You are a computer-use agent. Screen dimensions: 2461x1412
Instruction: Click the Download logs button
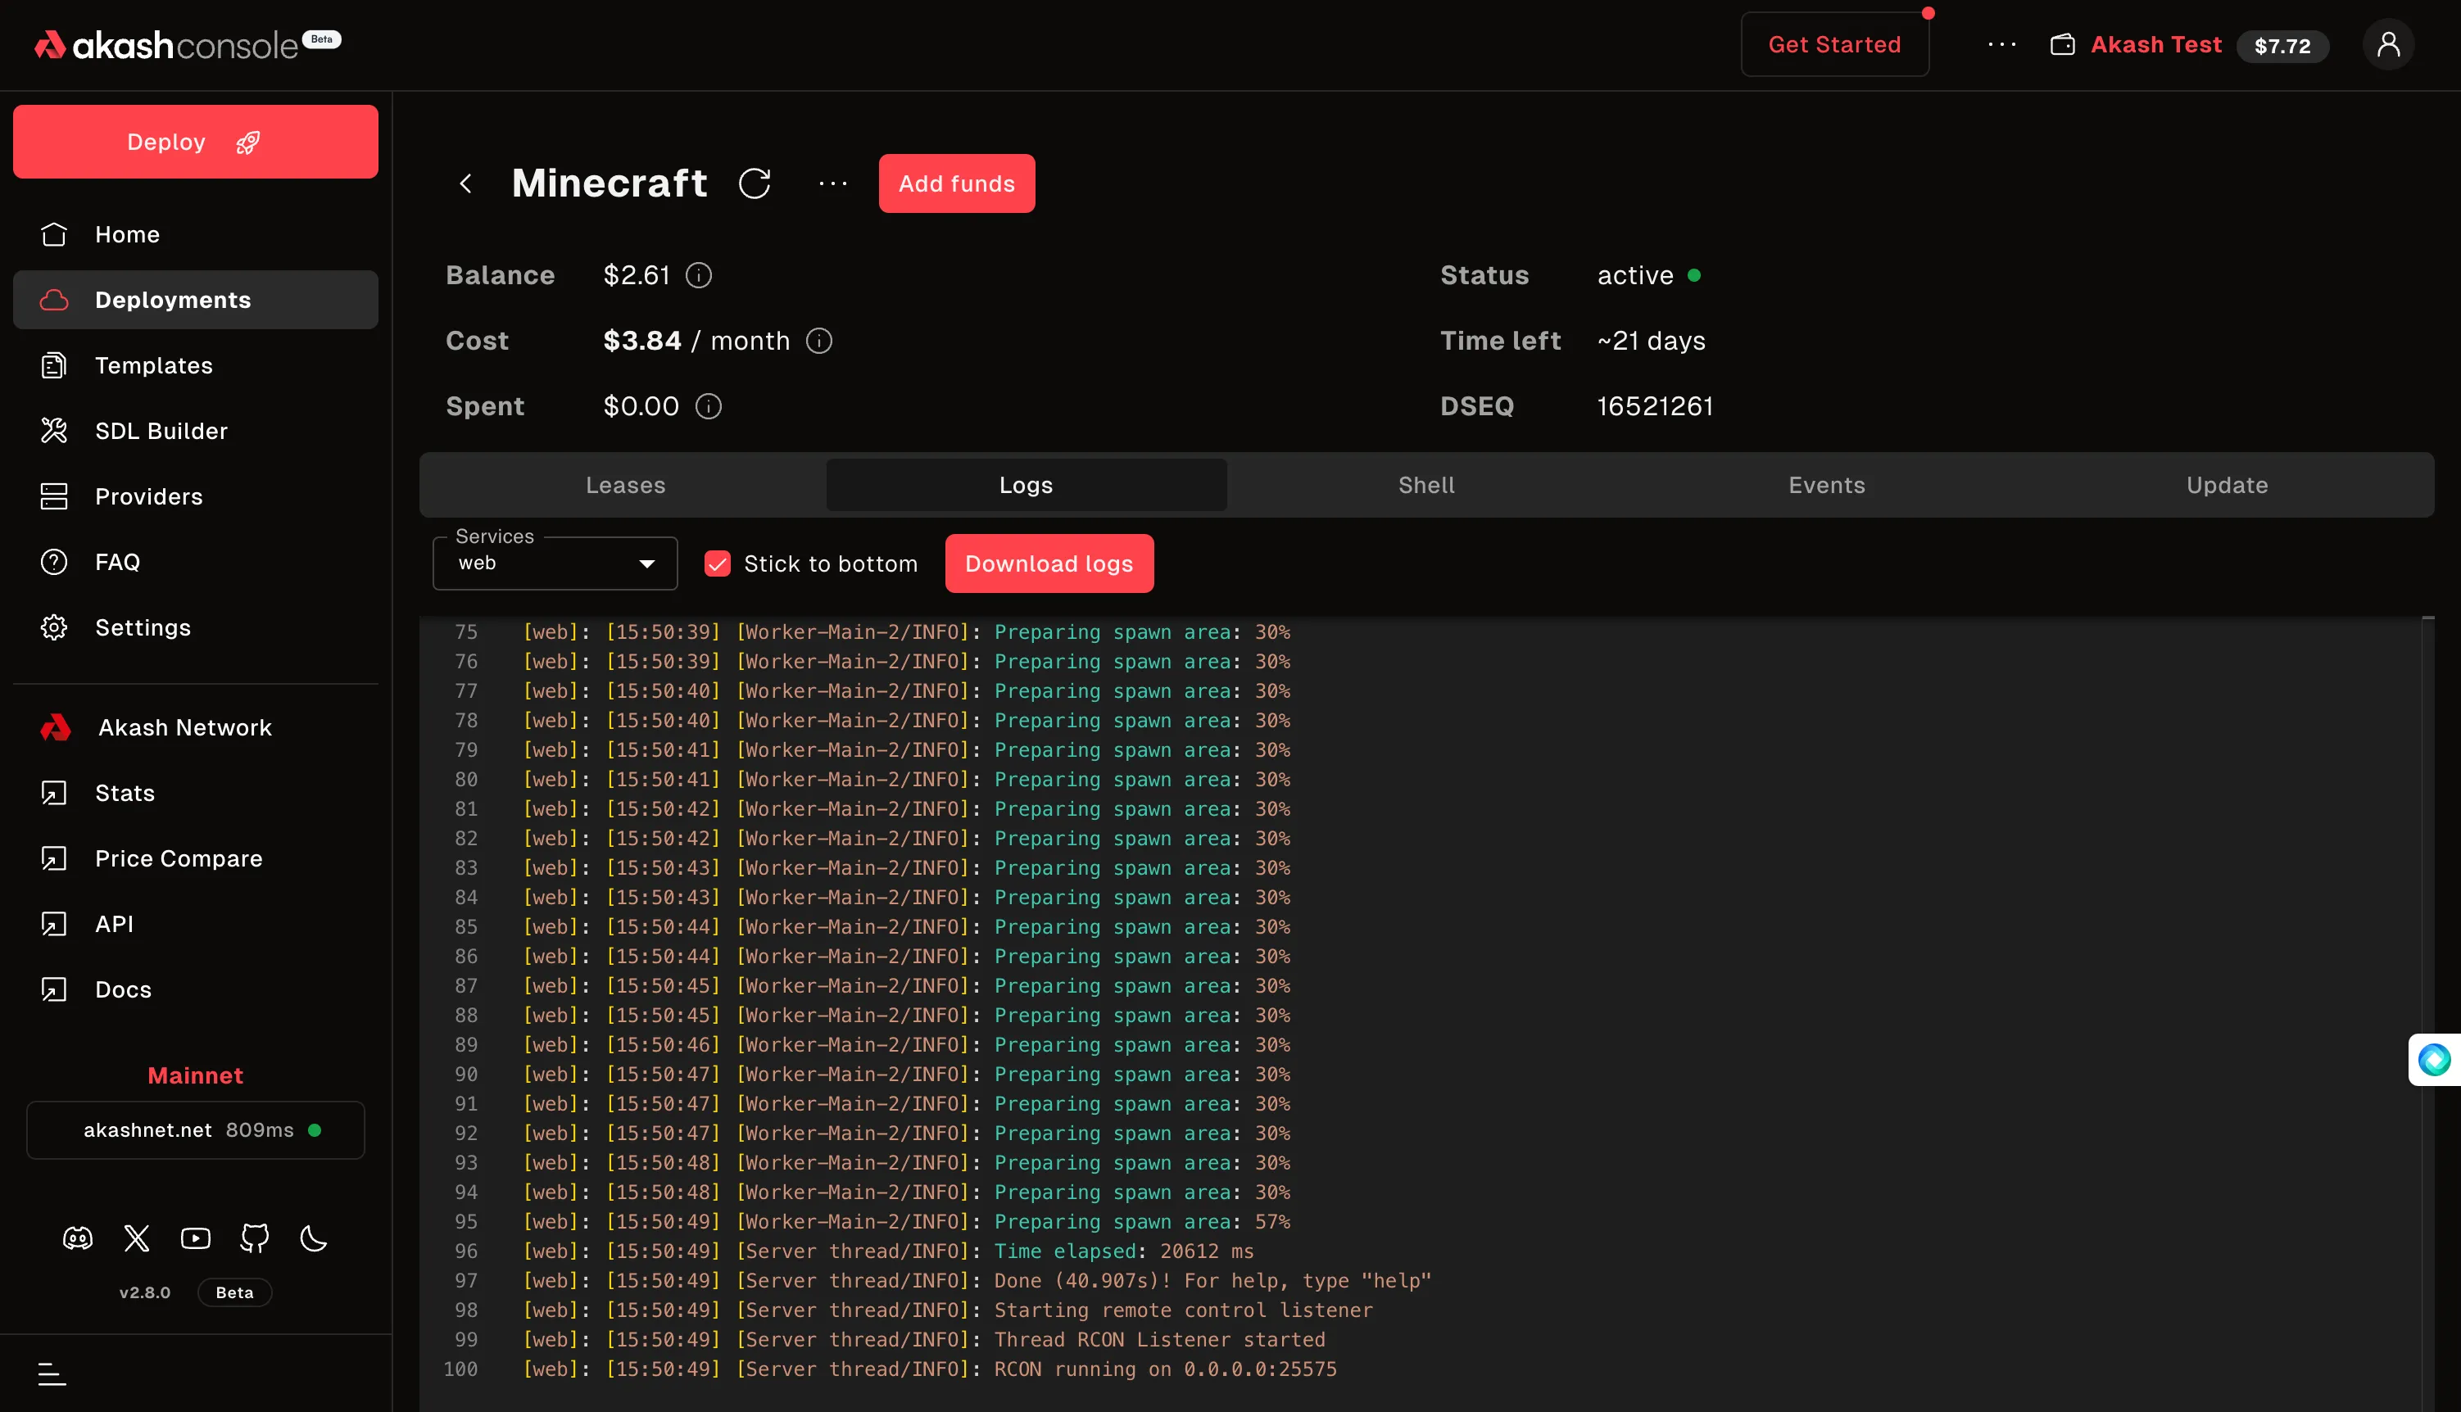click(1049, 563)
